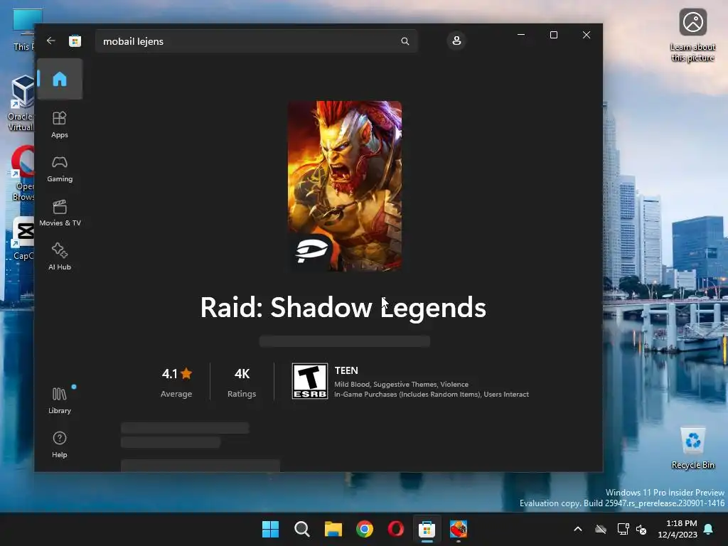
Task: Select the Opera Browser desktop shortcut
Action: 22,173
